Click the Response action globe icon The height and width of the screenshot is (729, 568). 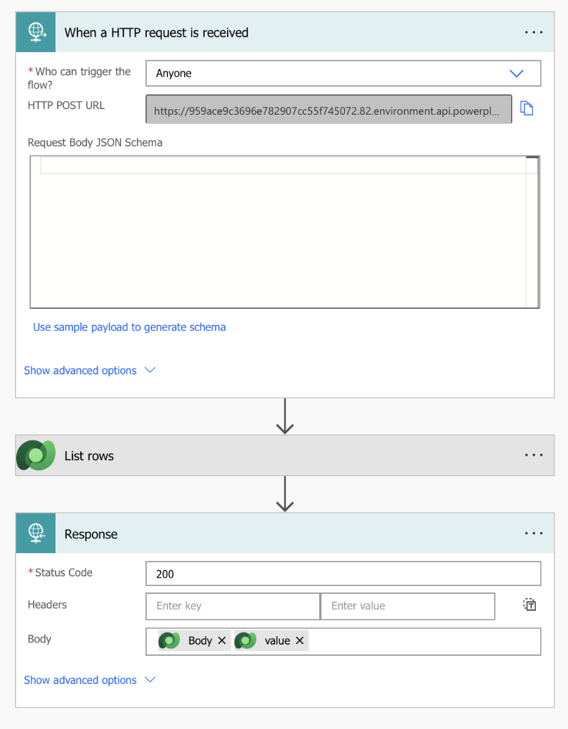point(37,533)
